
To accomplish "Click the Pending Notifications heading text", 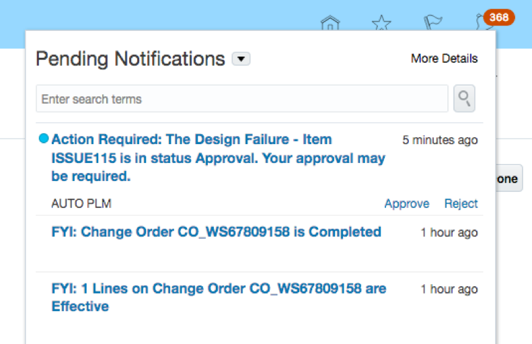I will point(130,59).
